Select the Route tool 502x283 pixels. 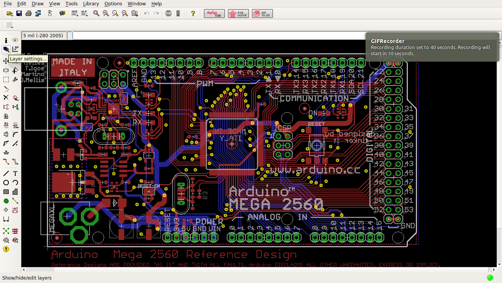tap(6, 162)
